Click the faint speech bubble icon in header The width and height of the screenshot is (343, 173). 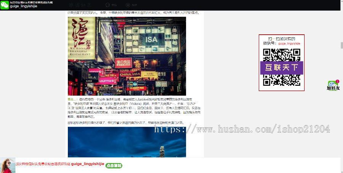107,5
